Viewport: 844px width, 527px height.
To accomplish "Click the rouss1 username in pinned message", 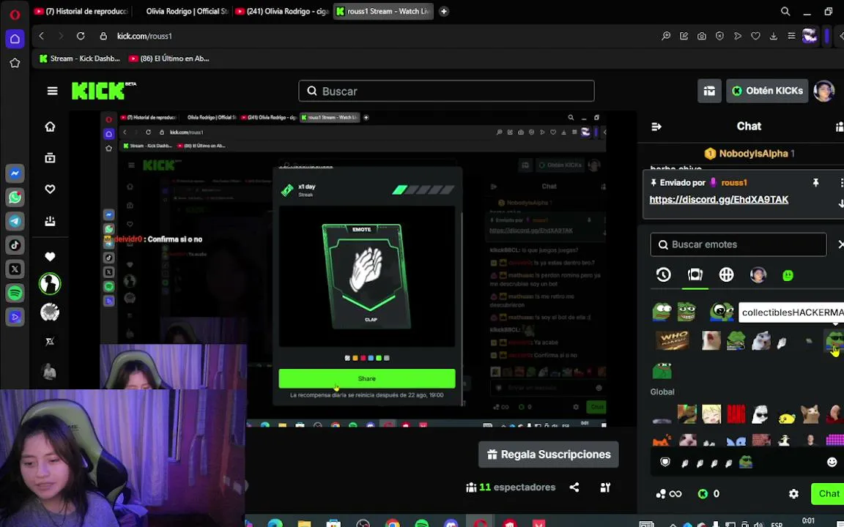I will [733, 183].
